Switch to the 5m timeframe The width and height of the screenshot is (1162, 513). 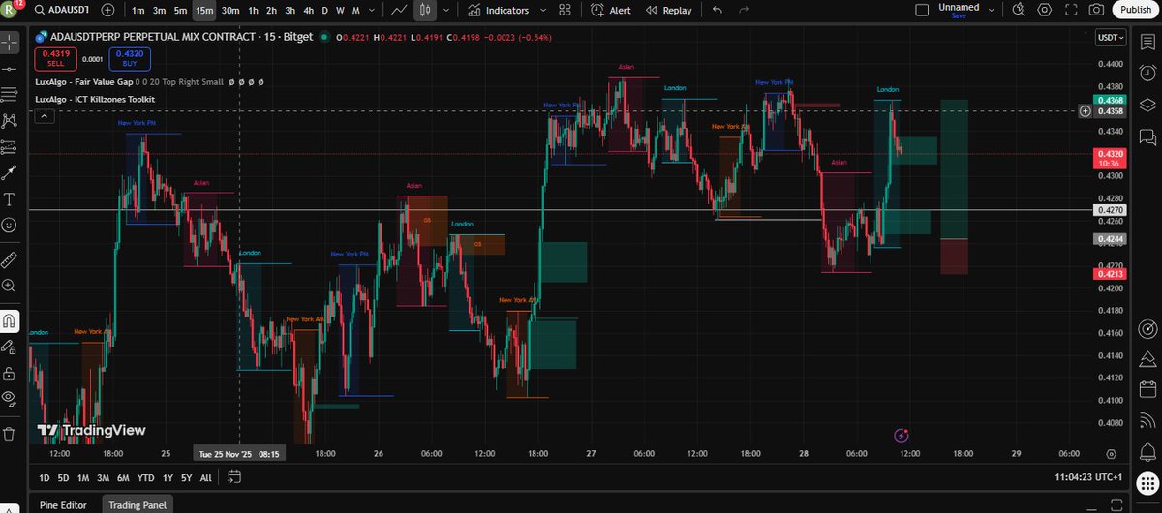(x=181, y=10)
